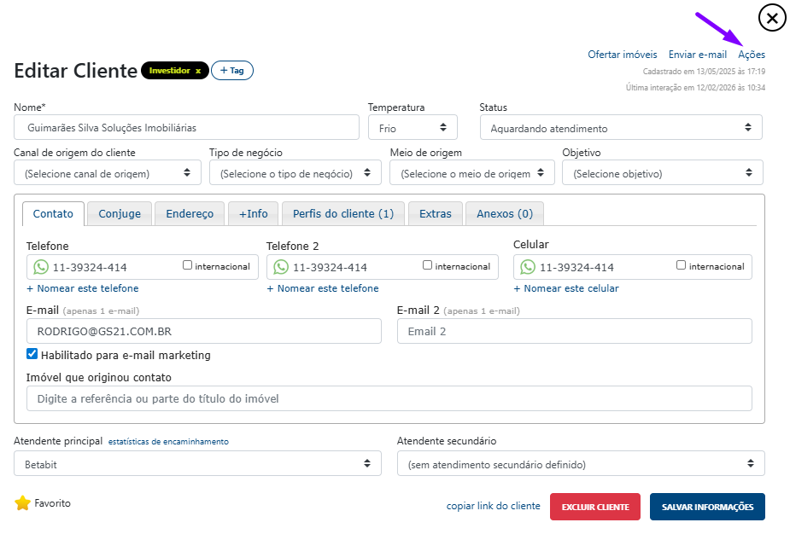Switch to the Endereço tab

click(190, 213)
